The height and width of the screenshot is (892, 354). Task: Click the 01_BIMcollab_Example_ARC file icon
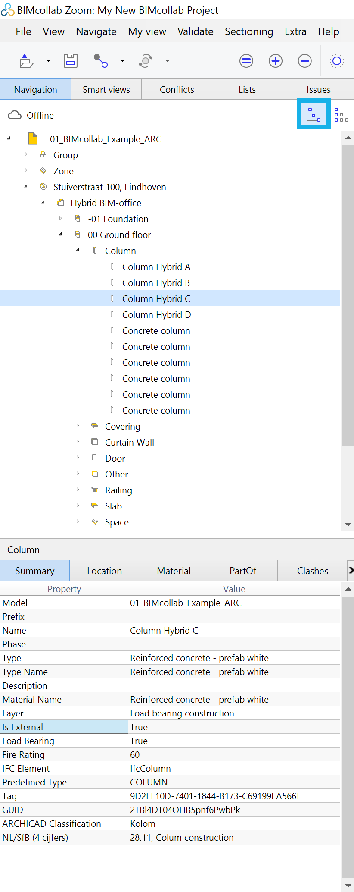click(33, 139)
